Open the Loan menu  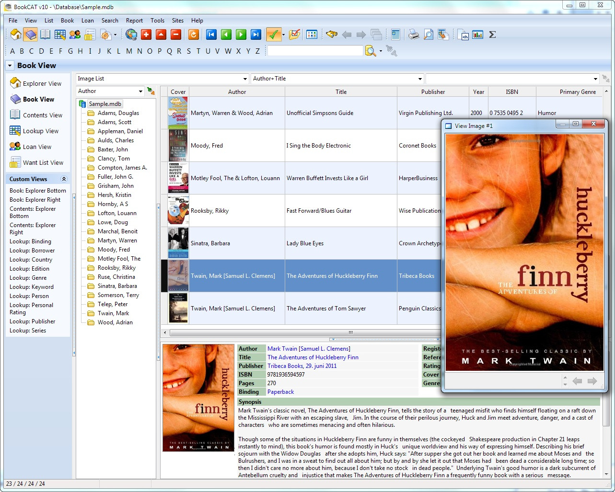pos(88,21)
